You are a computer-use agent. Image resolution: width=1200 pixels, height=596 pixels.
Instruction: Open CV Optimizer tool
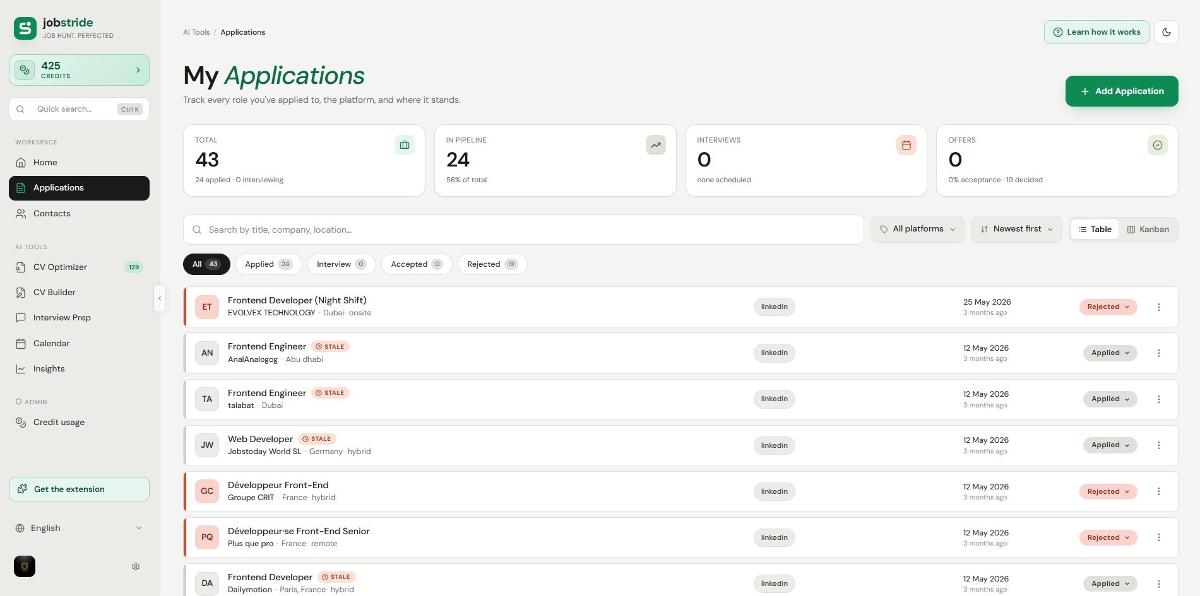coord(79,267)
